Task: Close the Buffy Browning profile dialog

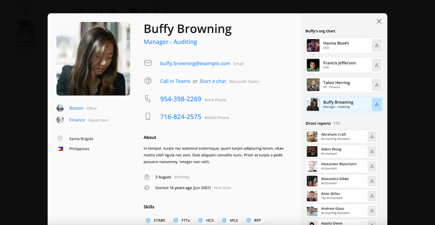Action: click(x=379, y=21)
